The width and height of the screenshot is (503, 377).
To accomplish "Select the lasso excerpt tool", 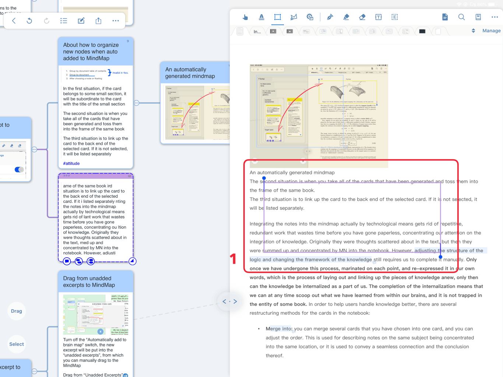I will (x=294, y=17).
